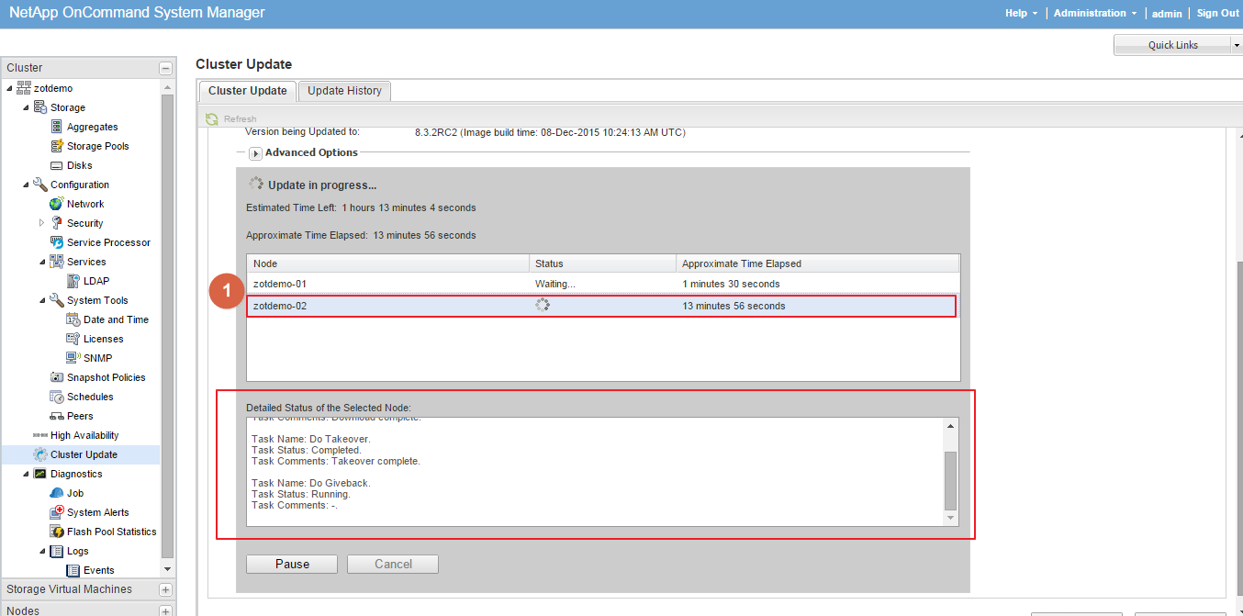Select the zotdemo-01 node row
Image resolution: width=1243 pixels, height=616 pixels.
click(x=603, y=284)
